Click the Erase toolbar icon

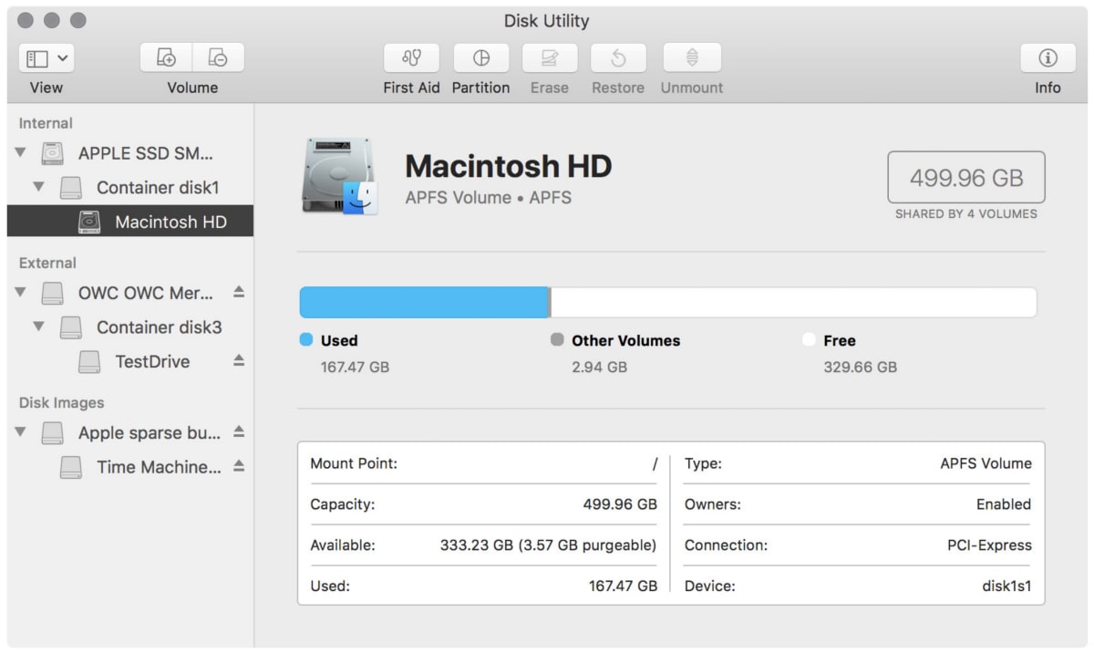[x=550, y=57]
